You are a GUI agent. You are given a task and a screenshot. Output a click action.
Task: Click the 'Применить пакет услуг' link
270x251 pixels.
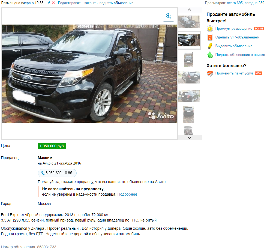click(234, 73)
